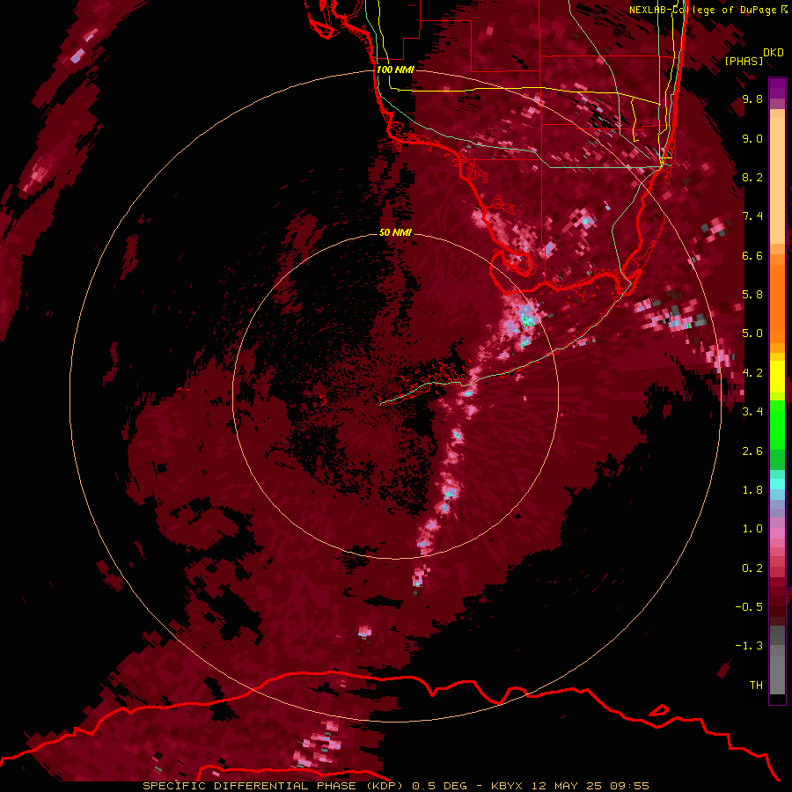The height and width of the screenshot is (792, 792).
Task: Click the KBYX station identifier
Action: (507, 786)
